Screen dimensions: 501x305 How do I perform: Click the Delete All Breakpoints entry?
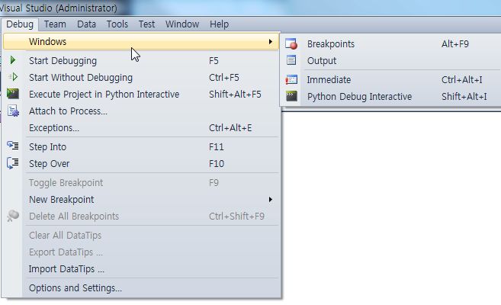coord(141,217)
